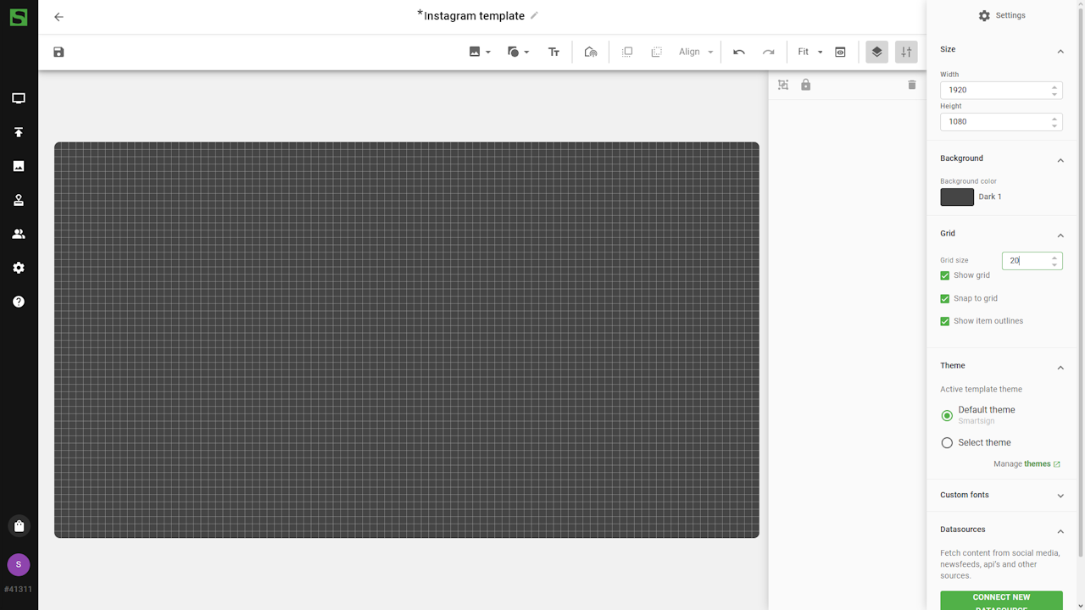Select the text tool icon

[x=554, y=53]
